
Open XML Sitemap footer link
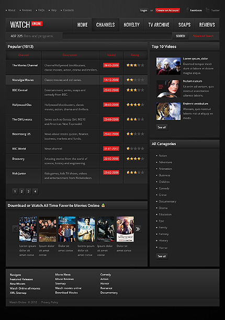point(18,293)
